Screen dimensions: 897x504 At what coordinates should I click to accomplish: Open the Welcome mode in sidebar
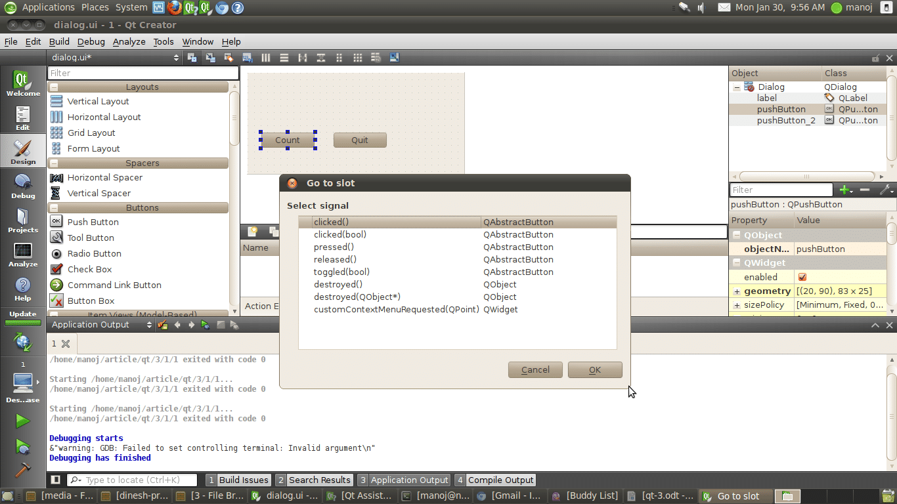[23, 84]
